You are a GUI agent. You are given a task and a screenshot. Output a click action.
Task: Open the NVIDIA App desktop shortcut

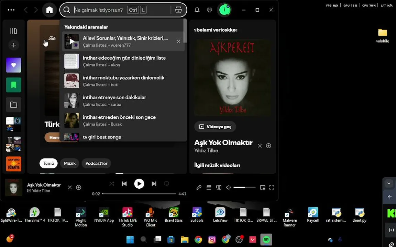[x=104, y=215]
